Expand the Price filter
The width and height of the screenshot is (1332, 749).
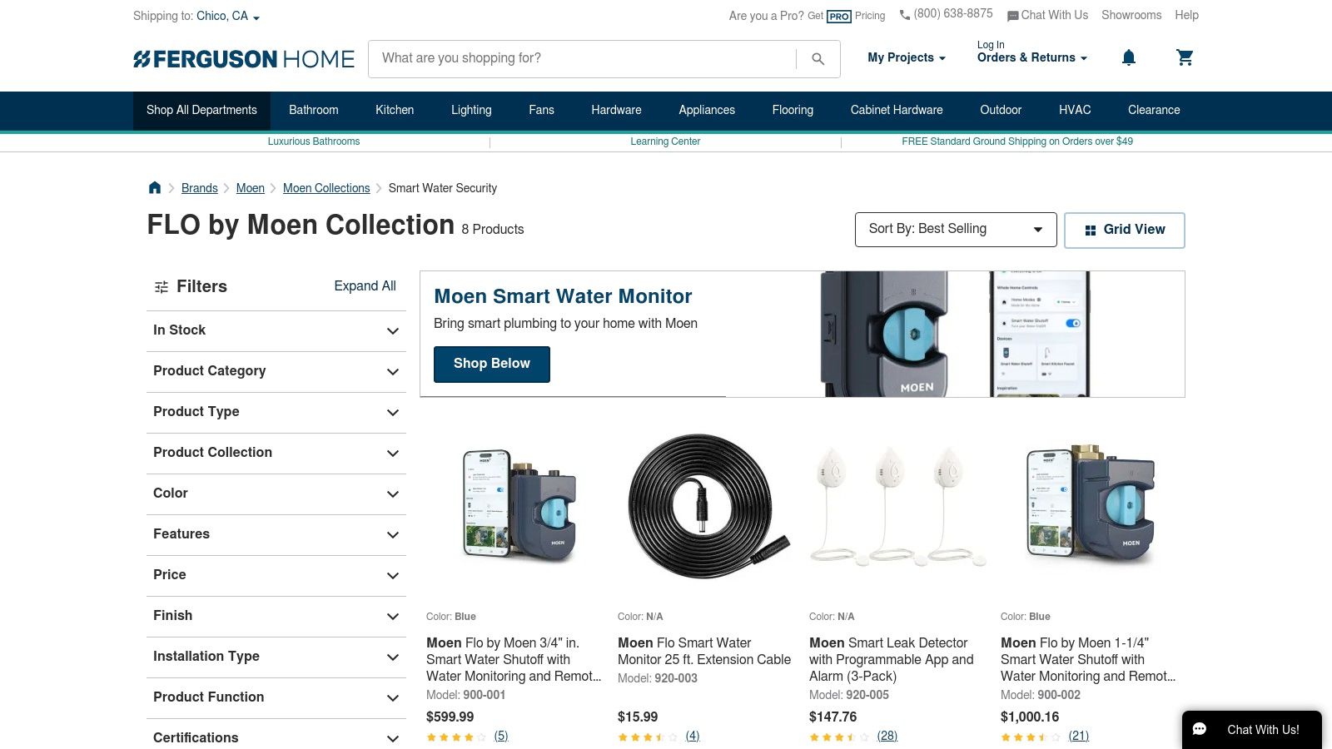tap(276, 575)
